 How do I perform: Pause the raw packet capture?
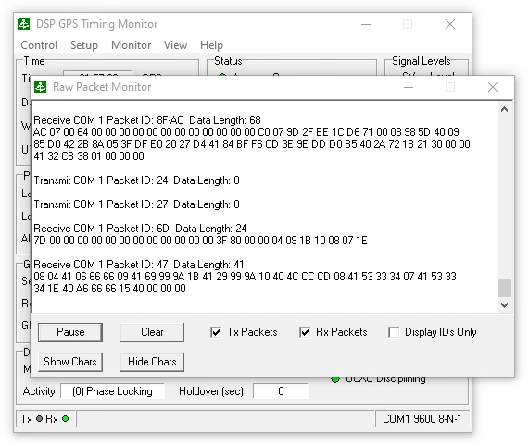70,332
